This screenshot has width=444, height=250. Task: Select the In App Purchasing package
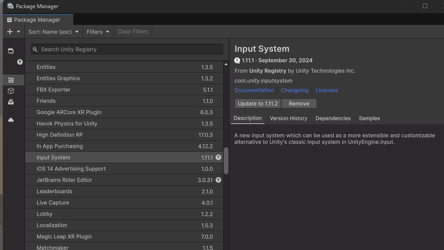pyautogui.click(x=124, y=146)
